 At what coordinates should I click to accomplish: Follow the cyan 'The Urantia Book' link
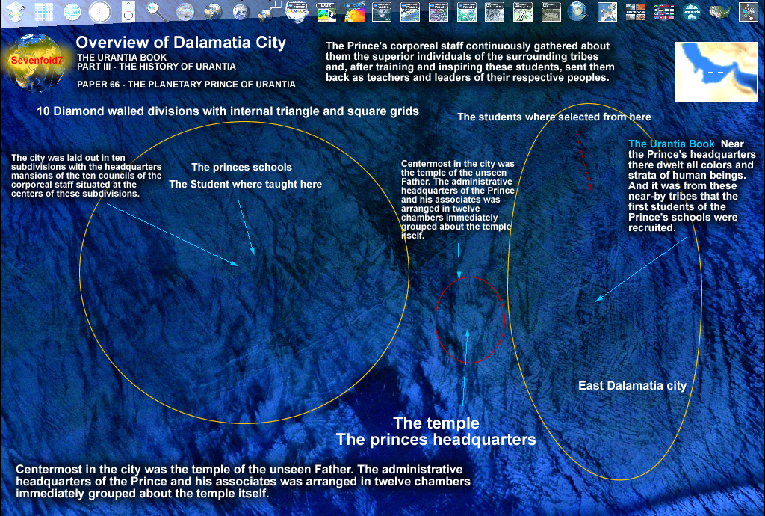pos(672,144)
